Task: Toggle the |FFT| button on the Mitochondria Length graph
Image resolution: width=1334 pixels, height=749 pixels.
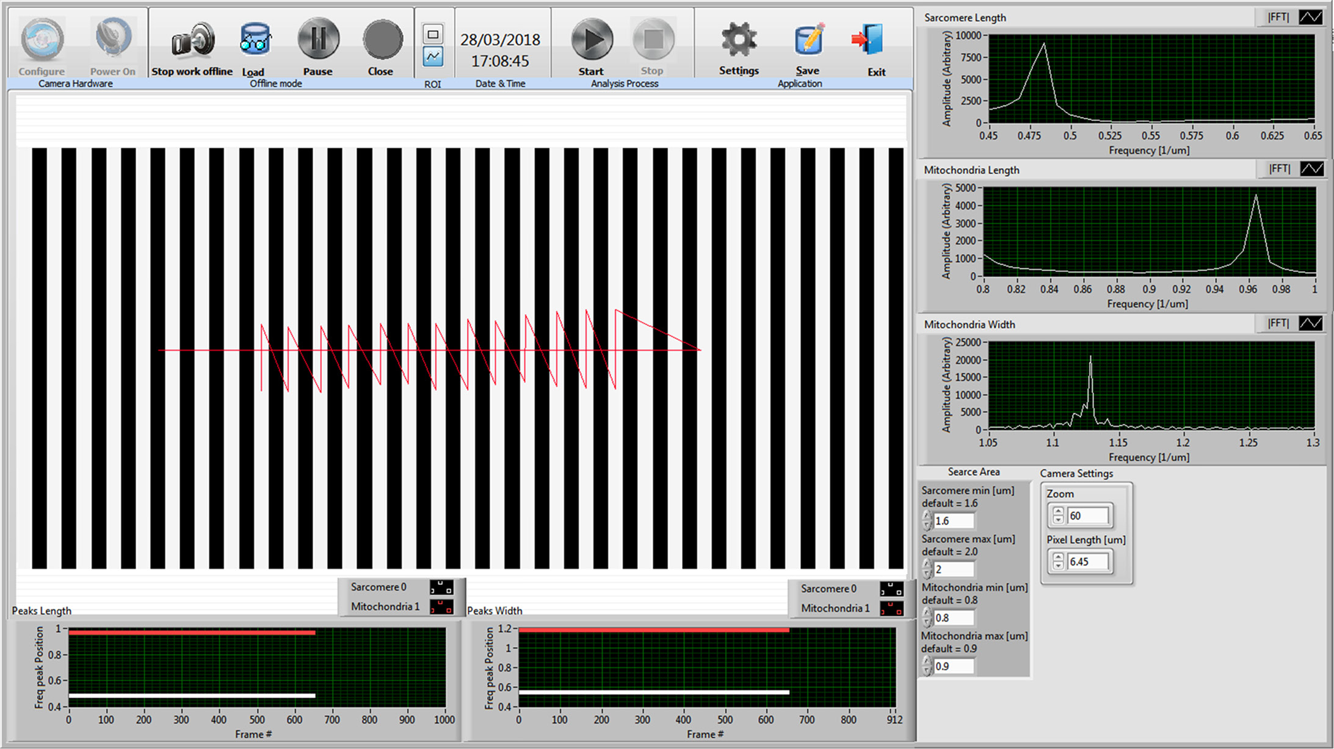Action: [x=1279, y=169]
